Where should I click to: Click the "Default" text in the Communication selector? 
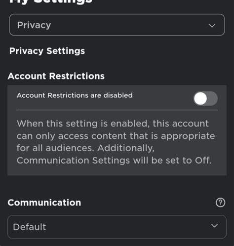30,227
